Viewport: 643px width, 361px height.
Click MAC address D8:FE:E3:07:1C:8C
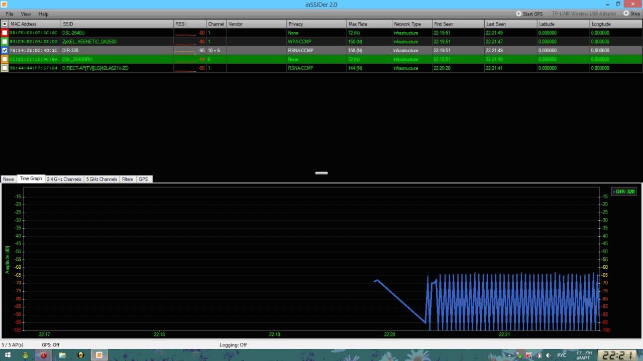coord(34,33)
